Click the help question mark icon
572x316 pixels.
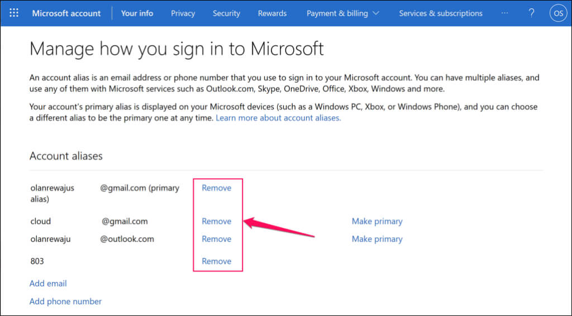click(x=531, y=13)
